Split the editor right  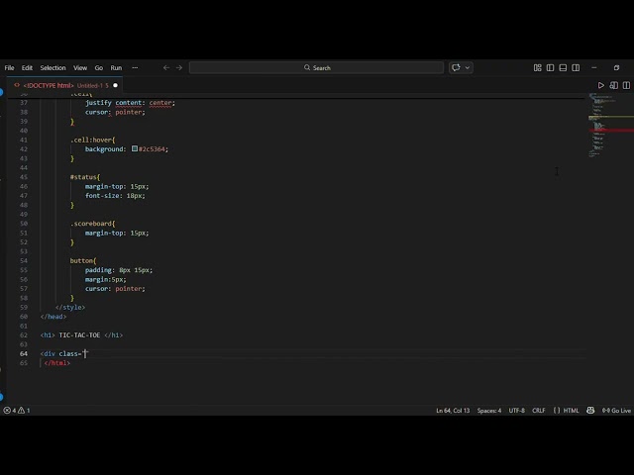[x=626, y=86]
